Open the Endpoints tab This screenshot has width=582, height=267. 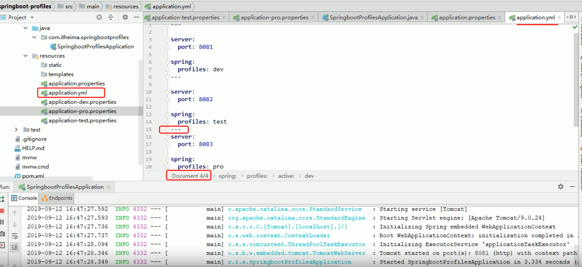(x=57, y=198)
